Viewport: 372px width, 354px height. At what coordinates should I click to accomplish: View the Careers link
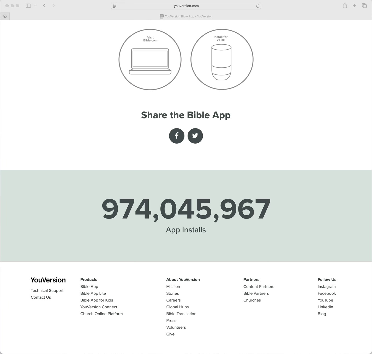pyautogui.click(x=173, y=300)
